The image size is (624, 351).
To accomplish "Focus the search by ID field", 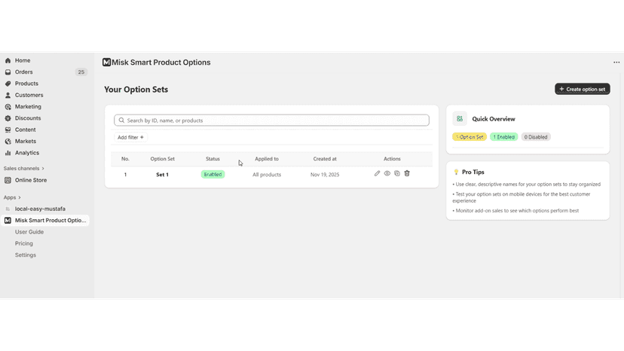I will (x=271, y=121).
